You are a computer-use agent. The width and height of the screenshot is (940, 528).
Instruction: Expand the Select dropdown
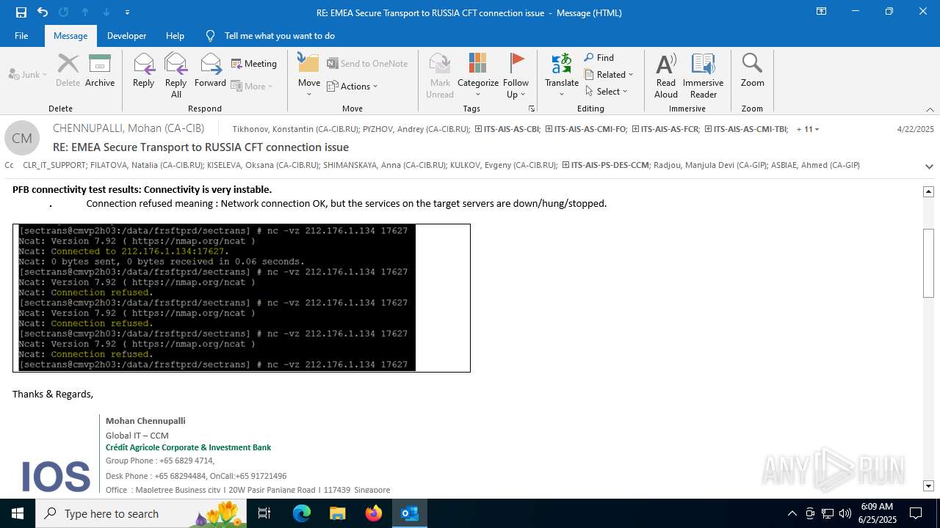(x=607, y=92)
